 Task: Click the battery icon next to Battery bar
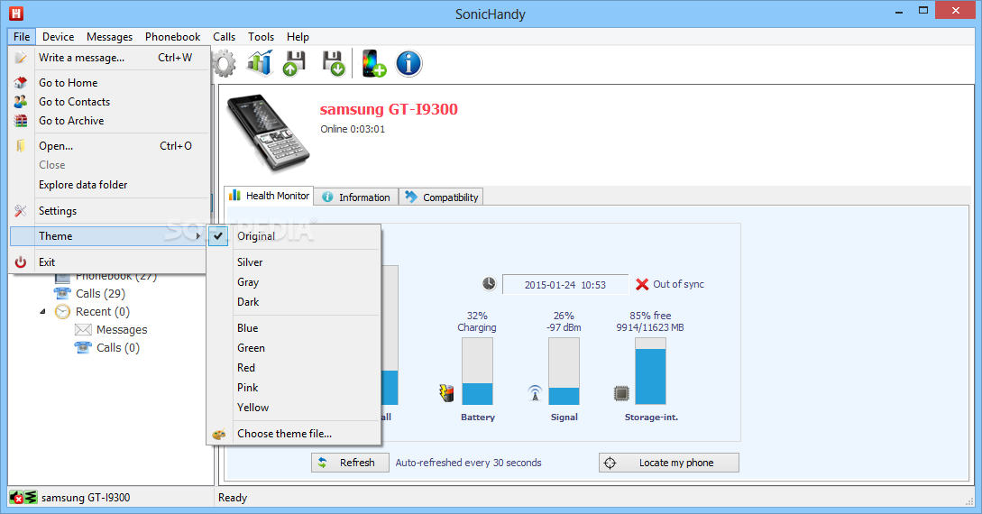pyautogui.click(x=445, y=392)
